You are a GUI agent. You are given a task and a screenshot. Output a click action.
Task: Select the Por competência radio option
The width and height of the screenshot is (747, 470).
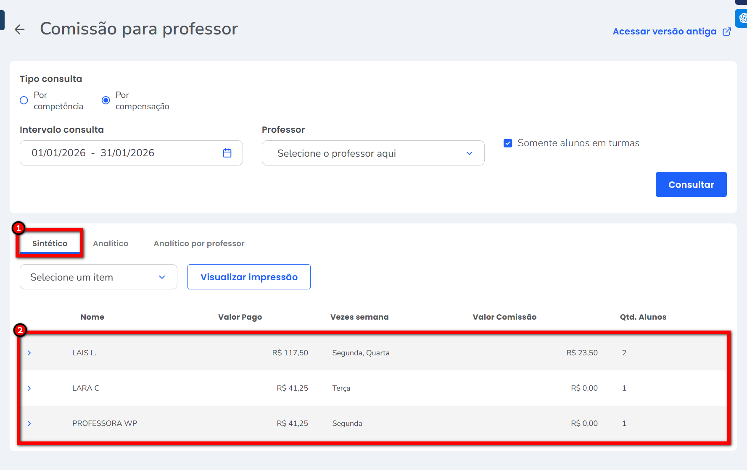(x=24, y=100)
